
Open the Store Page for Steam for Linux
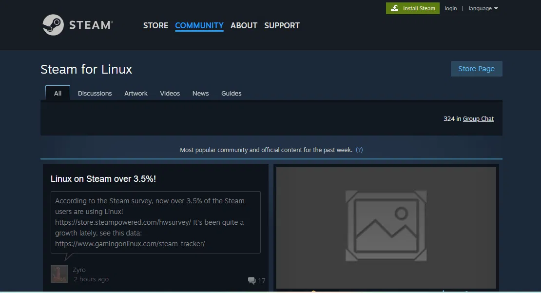[476, 68]
